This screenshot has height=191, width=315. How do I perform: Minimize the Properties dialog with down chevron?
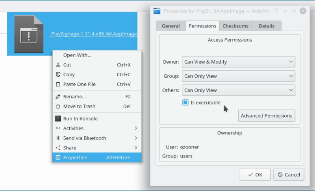[285, 11]
